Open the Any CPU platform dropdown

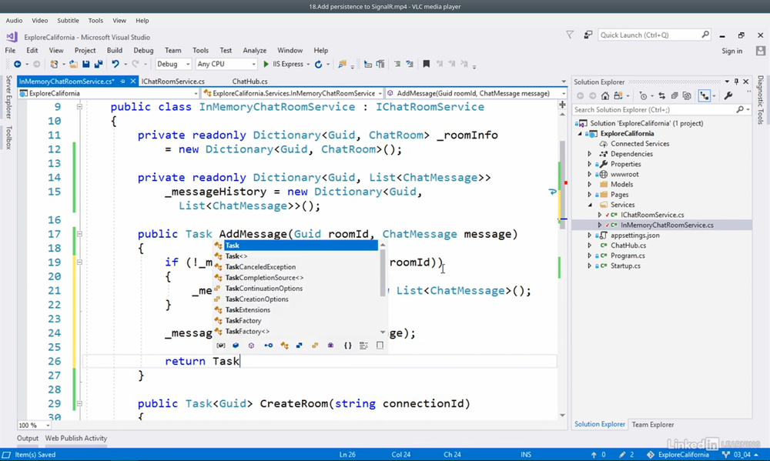226,64
